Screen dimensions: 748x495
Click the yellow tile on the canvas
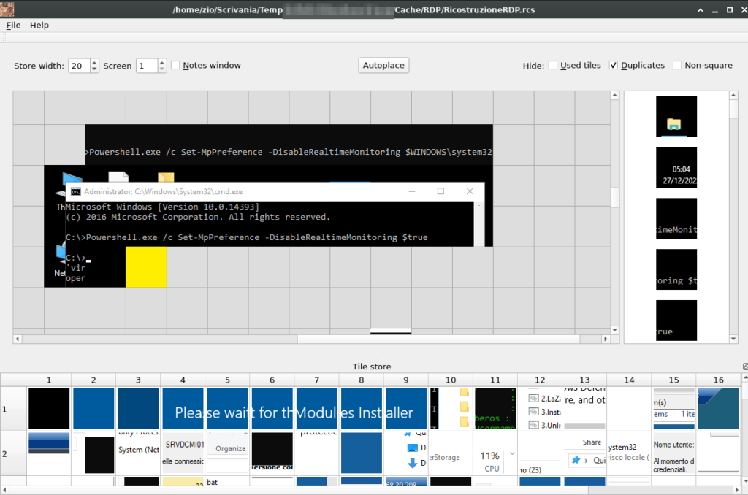tap(146, 266)
